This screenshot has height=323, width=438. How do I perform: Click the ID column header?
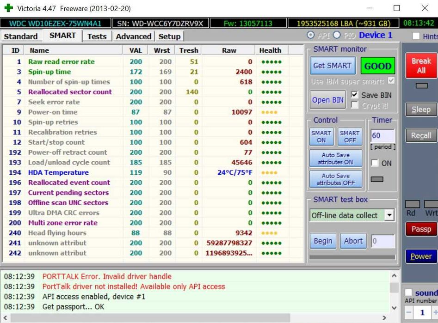pyautogui.click(x=13, y=50)
